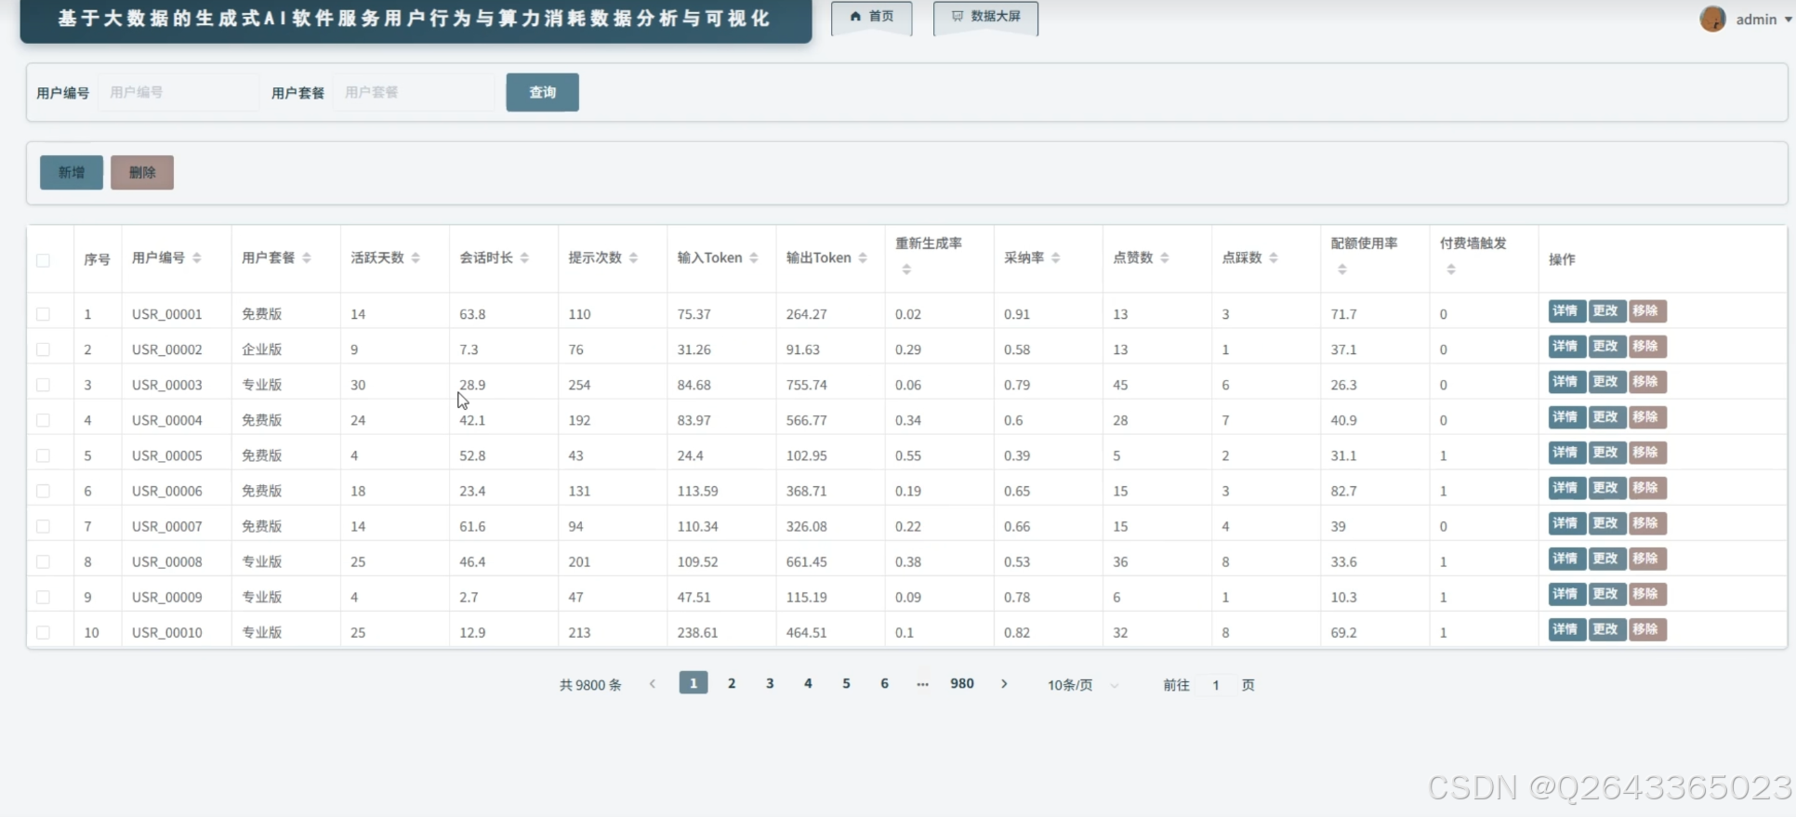
Task: Toggle sort on 重新生成率 column
Action: [x=906, y=270]
